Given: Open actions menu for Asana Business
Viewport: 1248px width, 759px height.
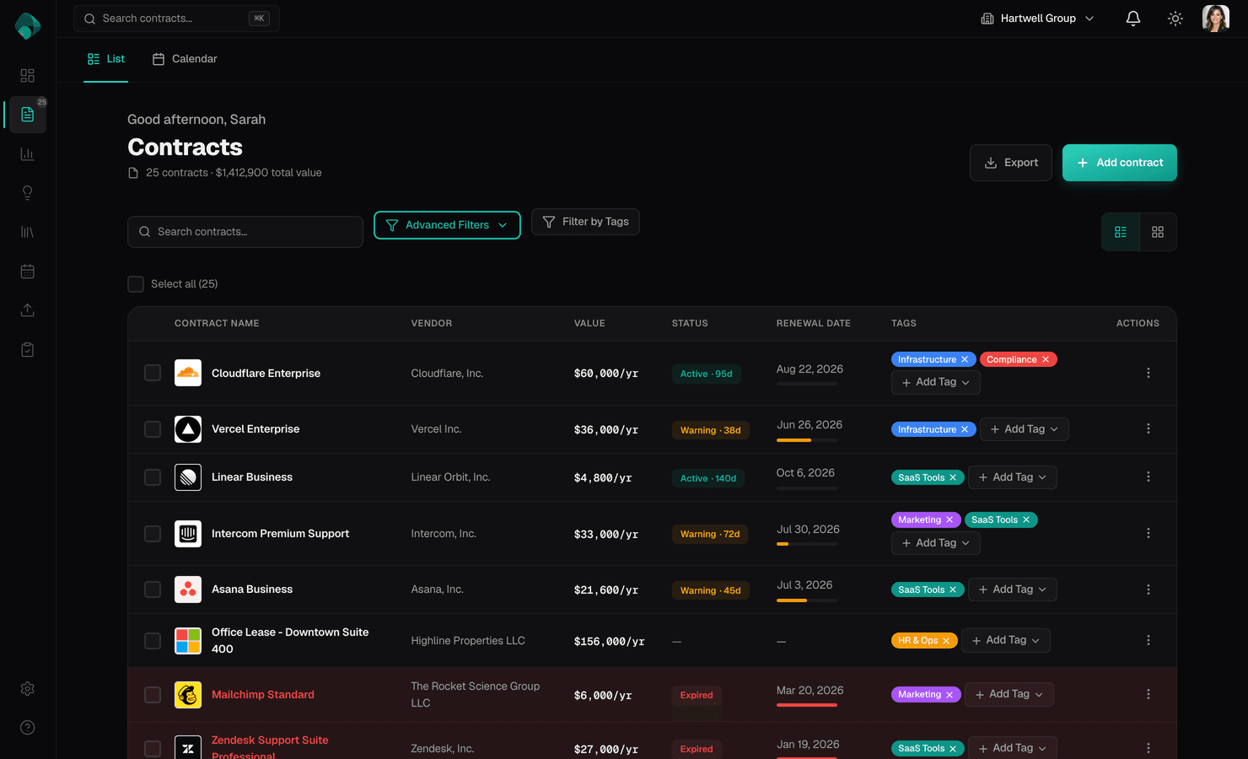Looking at the screenshot, I should pos(1148,589).
